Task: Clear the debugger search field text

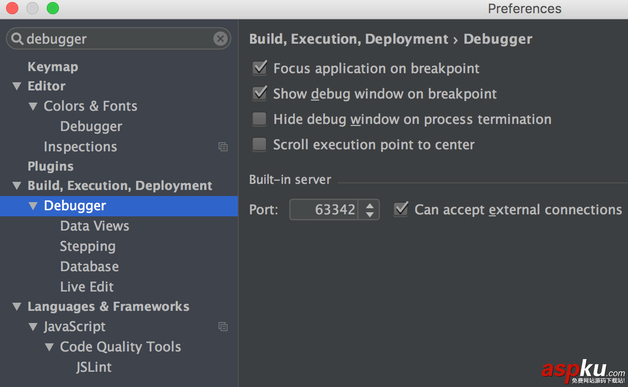Action: point(220,39)
